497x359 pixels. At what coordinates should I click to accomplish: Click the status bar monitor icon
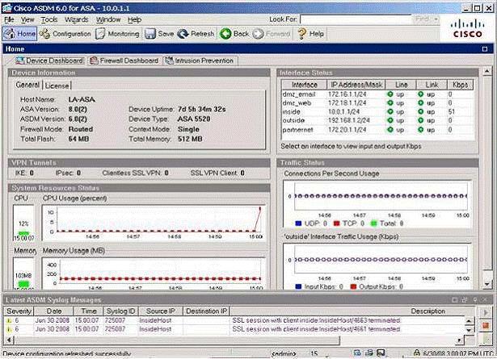(381, 353)
